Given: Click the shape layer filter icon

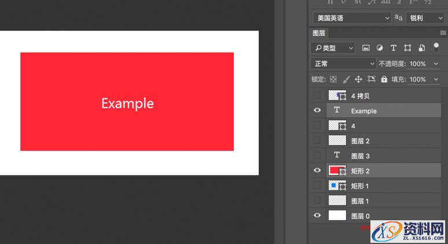Looking at the screenshot, I should tap(407, 48).
